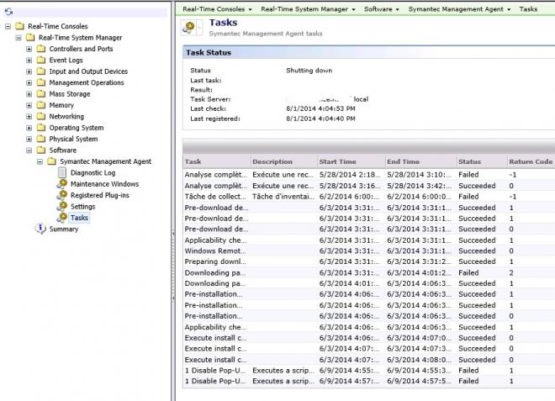Collapse the Real-Time System Manager node
This screenshot has height=401, width=555.
[x=18, y=38]
